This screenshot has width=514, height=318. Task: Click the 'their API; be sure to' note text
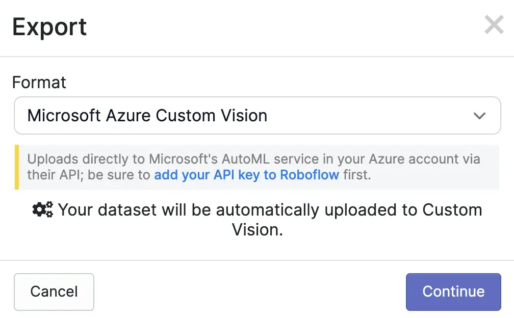(89, 175)
